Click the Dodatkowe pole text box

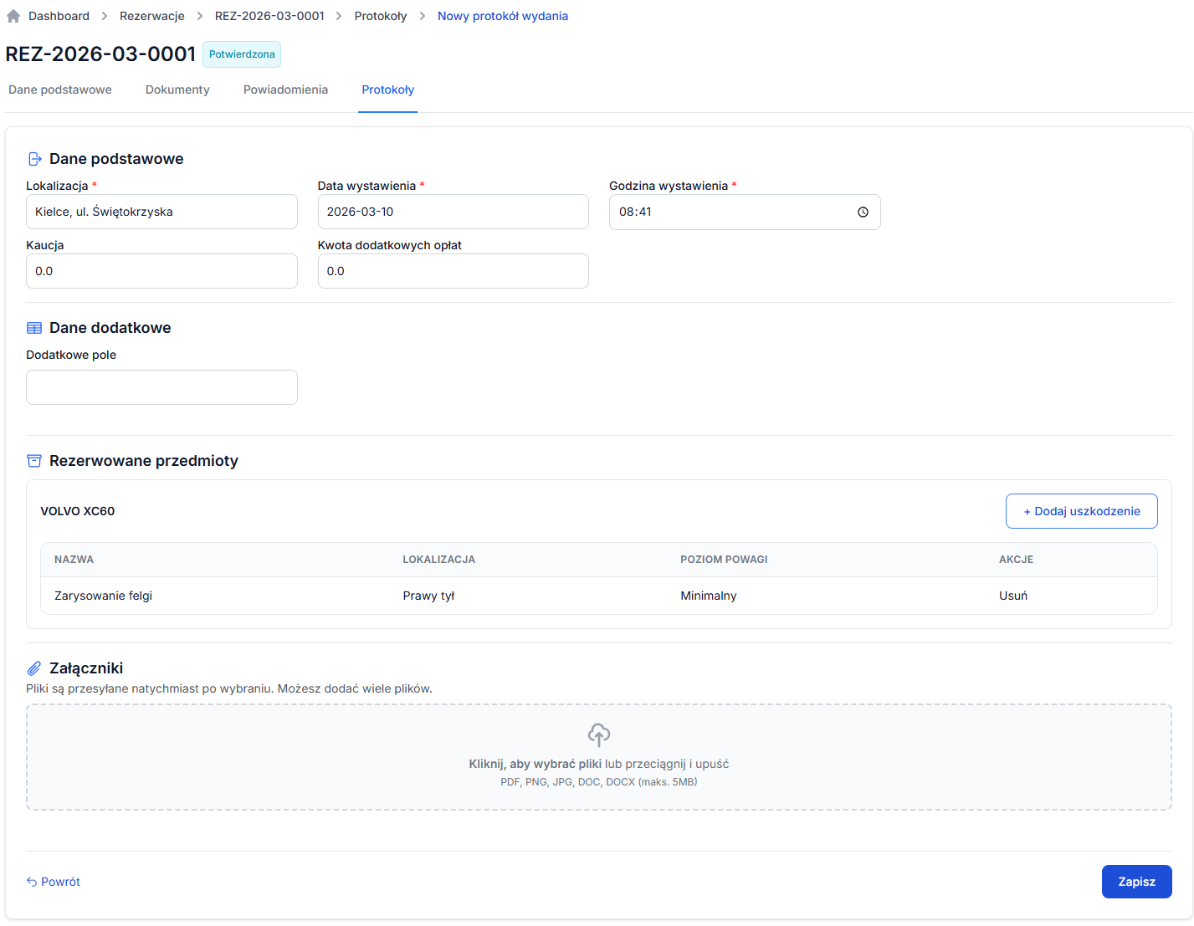click(x=161, y=387)
